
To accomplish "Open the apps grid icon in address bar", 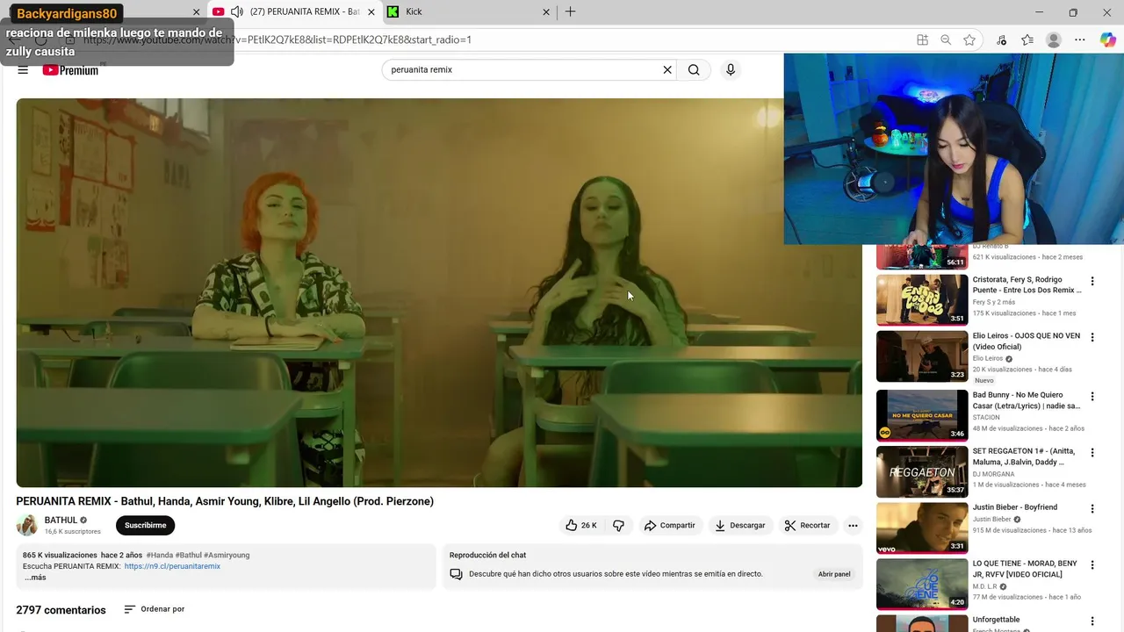I will [922, 39].
